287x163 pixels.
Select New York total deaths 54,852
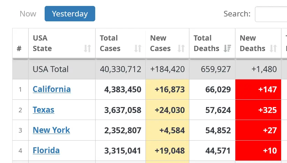(218, 130)
